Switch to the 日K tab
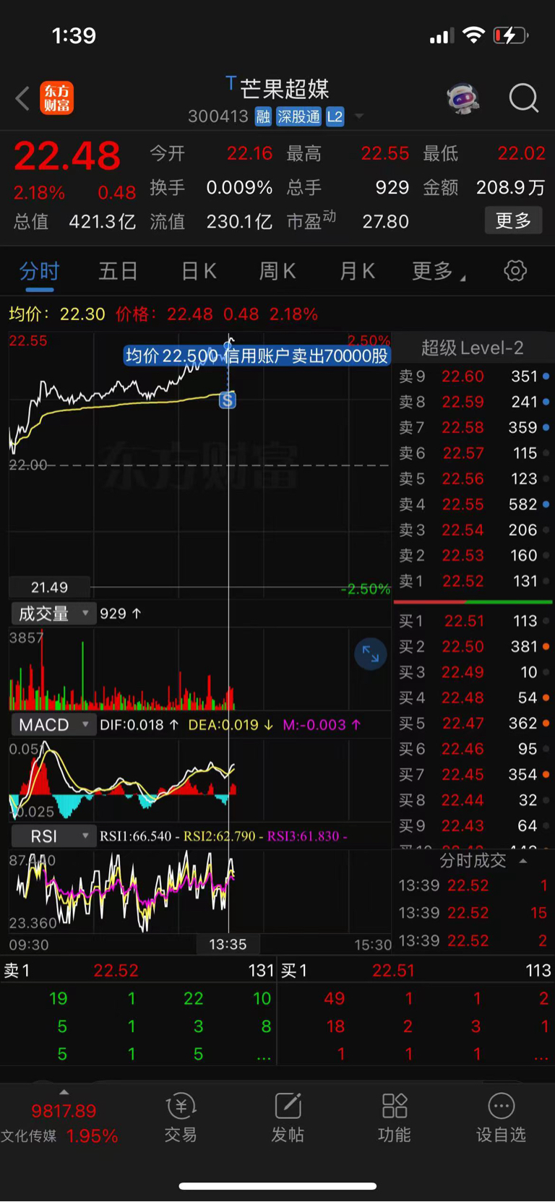Screen dimensions: 555x1202 pos(199,272)
